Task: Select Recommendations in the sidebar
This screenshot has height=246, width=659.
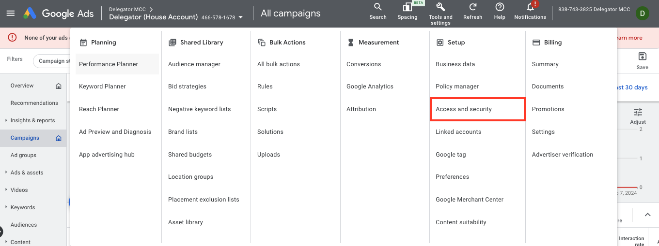Action: coord(34,103)
